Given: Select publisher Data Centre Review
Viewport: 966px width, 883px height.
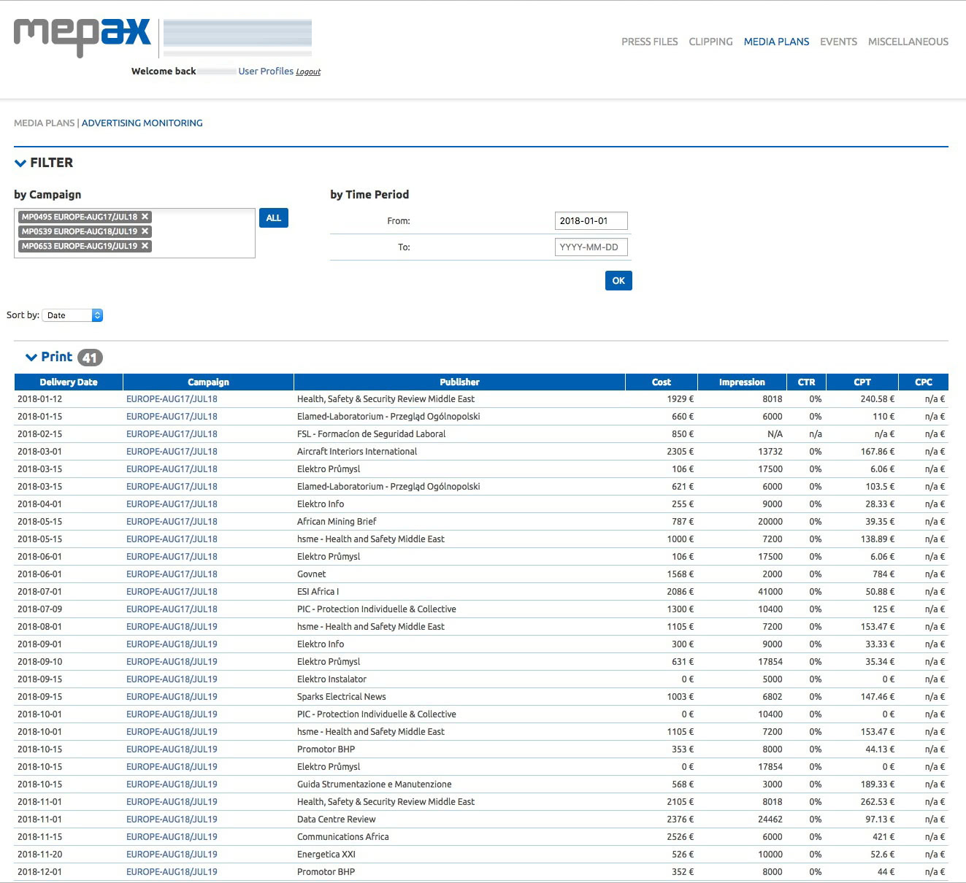Looking at the screenshot, I should [x=336, y=820].
